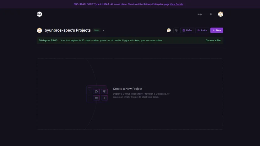
Task: Click the Invite button
Action: coord(202,30)
